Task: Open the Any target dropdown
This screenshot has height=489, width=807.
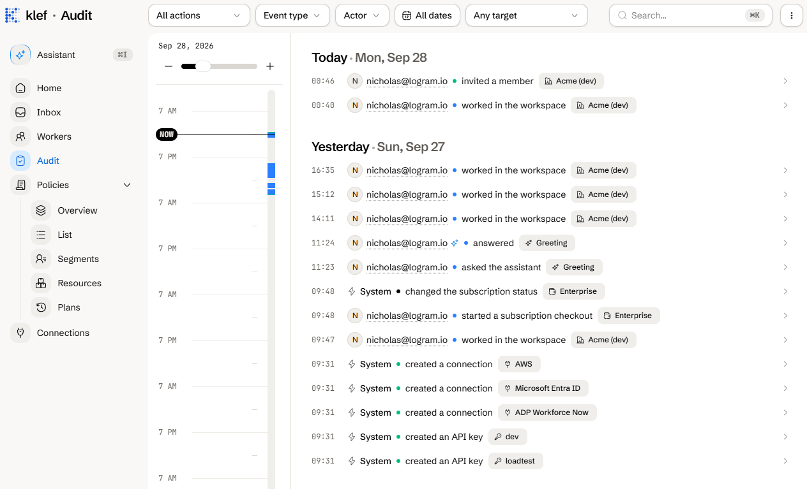Action: coord(527,15)
